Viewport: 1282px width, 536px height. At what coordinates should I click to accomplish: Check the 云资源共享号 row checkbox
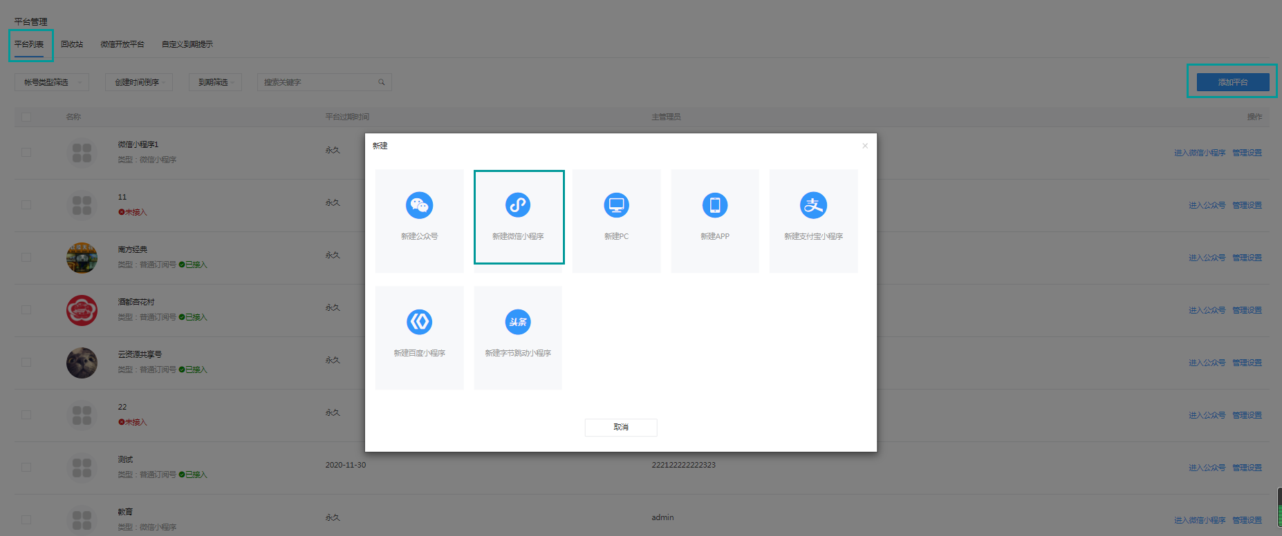pos(26,363)
